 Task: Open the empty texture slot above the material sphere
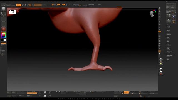[x=4, y=24]
